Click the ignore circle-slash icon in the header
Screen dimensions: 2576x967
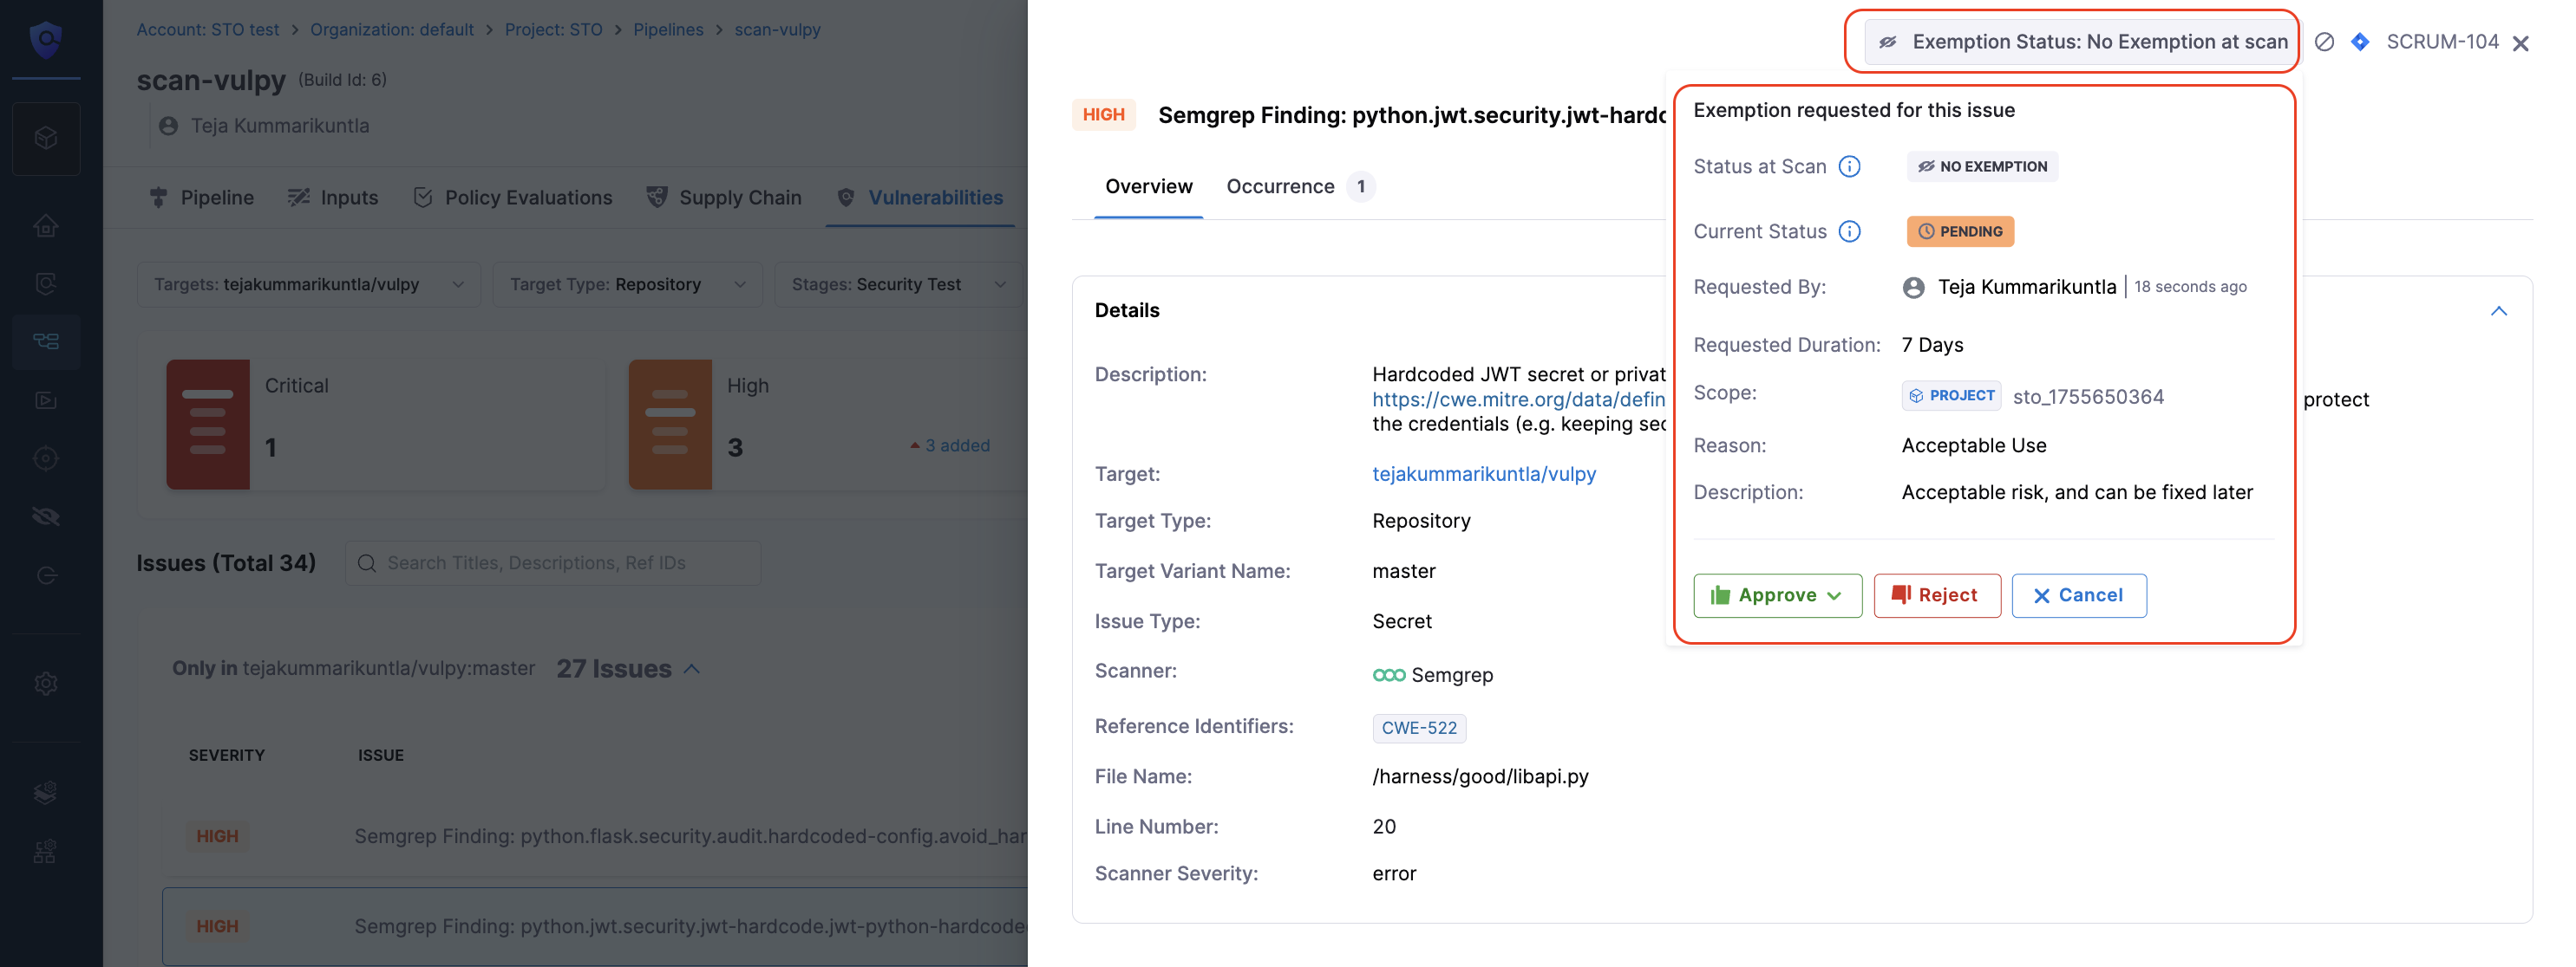(x=2325, y=42)
